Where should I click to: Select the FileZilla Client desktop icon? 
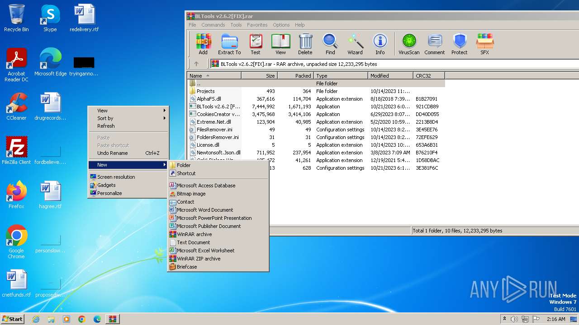[16, 150]
